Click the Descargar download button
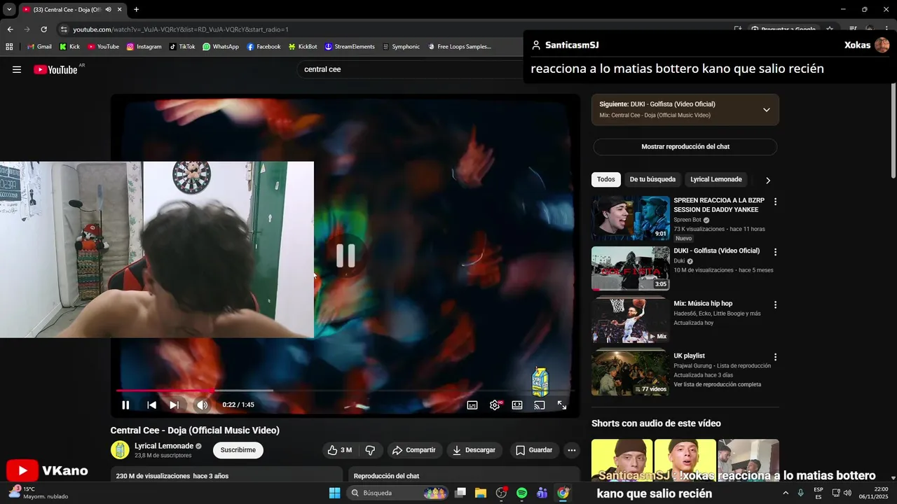 474,450
